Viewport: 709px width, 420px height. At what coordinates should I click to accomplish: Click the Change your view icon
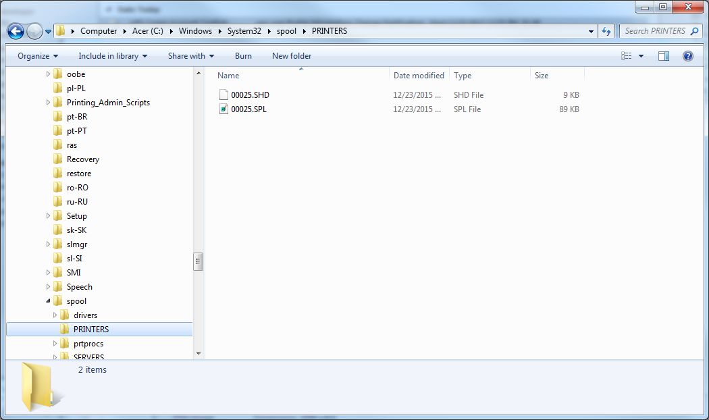[627, 56]
